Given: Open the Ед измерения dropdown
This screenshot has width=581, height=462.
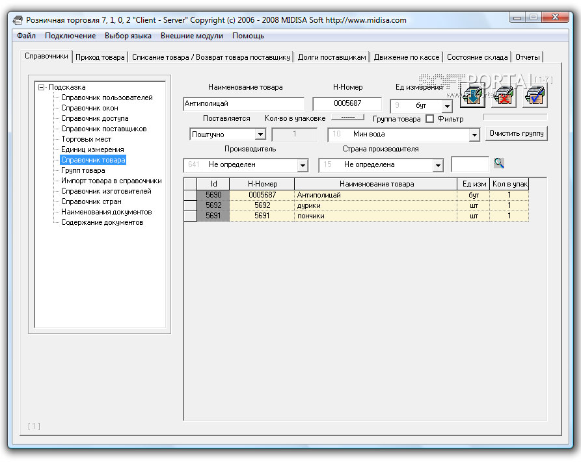Looking at the screenshot, I should [446, 106].
